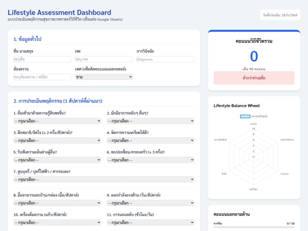Open dropdown for question 10 เครื่องดื่มหวาน
The width and height of the screenshot is (308, 231).
pos(57,222)
